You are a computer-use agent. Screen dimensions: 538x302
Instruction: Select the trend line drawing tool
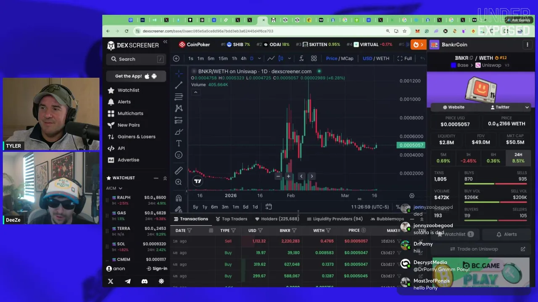(x=179, y=85)
